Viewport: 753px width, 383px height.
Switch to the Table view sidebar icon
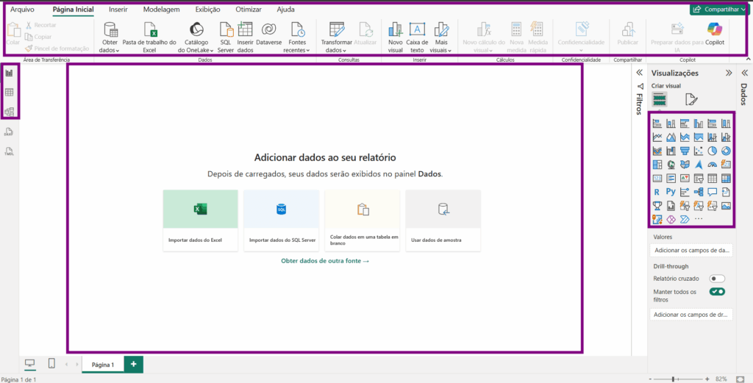(9, 92)
